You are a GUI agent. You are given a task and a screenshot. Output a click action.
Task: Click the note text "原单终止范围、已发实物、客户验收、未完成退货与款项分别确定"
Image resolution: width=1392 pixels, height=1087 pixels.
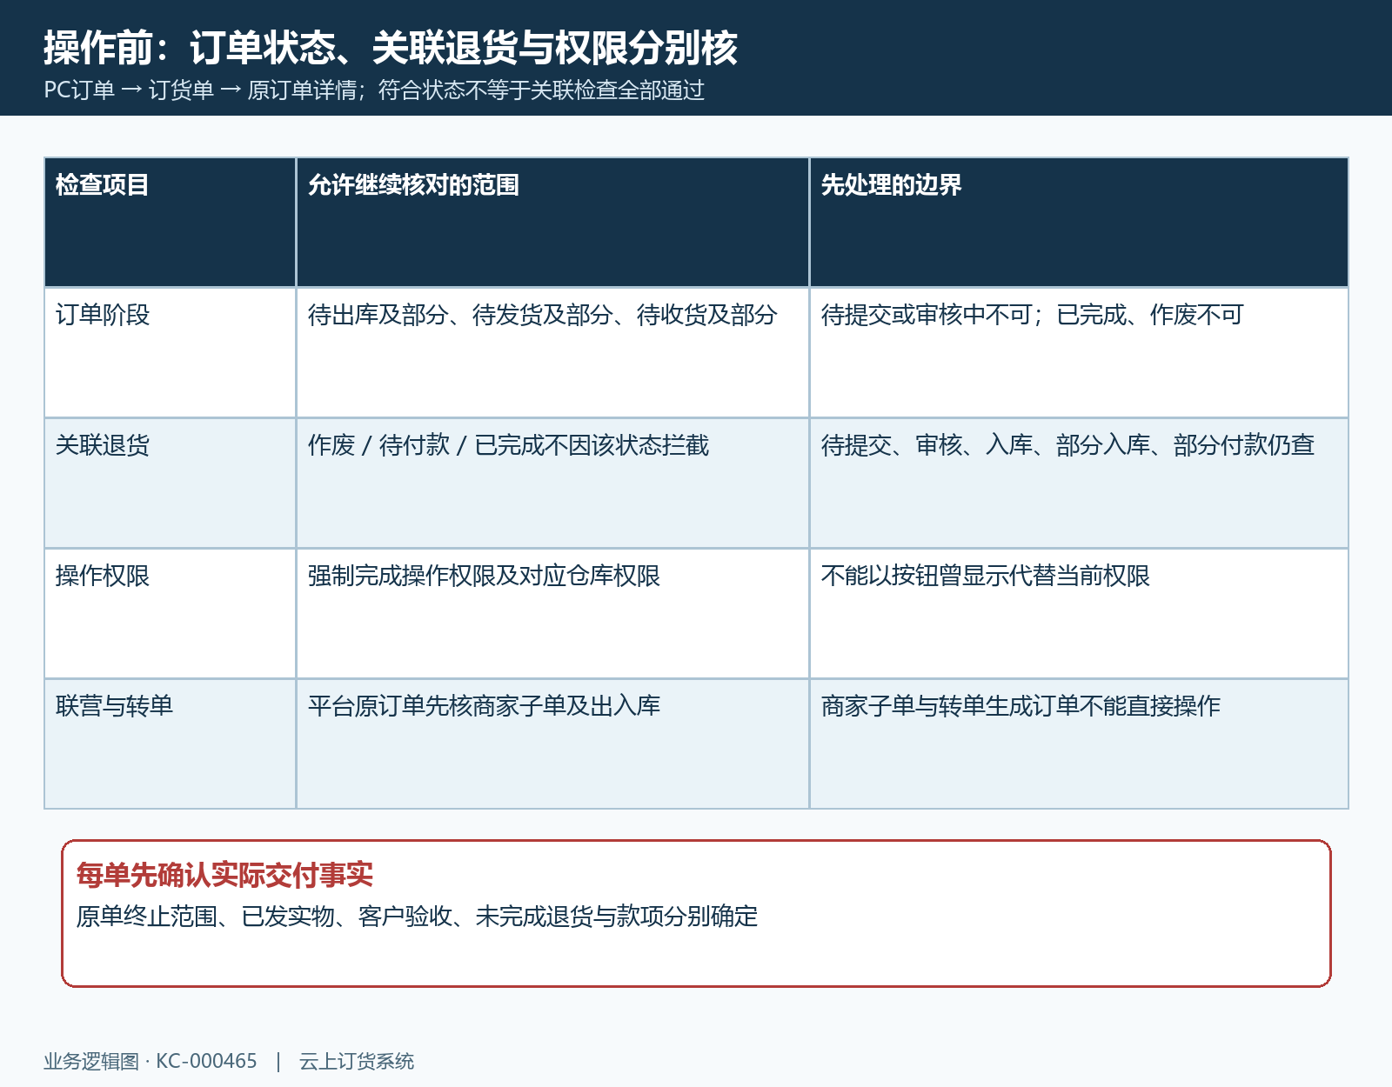click(417, 917)
